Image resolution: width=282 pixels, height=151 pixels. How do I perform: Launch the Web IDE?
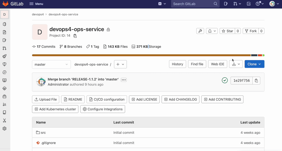(218, 64)
